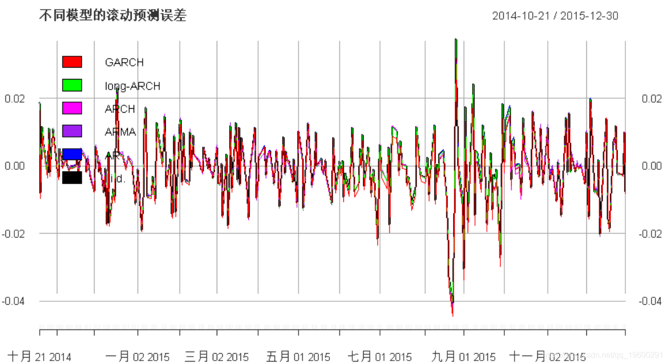
Task: Click the x-axis label 三月 02 2015
Action: (217, 357)
